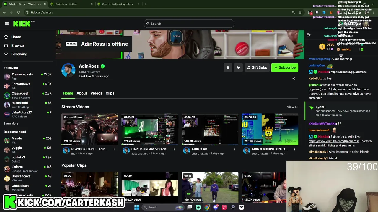Open recommended channel UndPancake
This screenshot has height=212, width=378.
(x=28, y=178)
